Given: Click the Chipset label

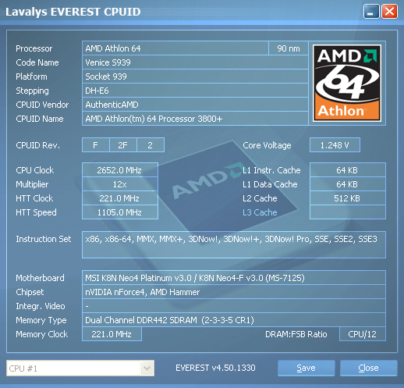Looking at the screenshot, I should [x=30, y=292].
